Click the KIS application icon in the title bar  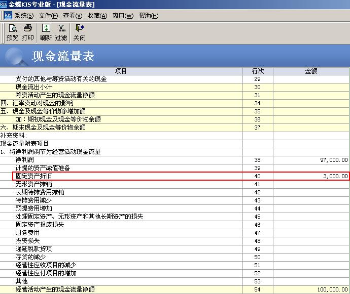pyautogui.click(x=4, y=4)
